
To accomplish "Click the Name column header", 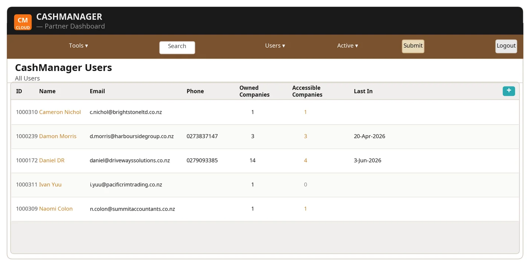I will click(x=47, y=91).
